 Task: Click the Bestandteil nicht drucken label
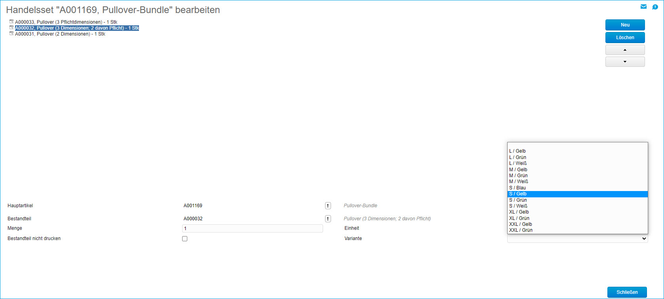(x=34, y=238)
